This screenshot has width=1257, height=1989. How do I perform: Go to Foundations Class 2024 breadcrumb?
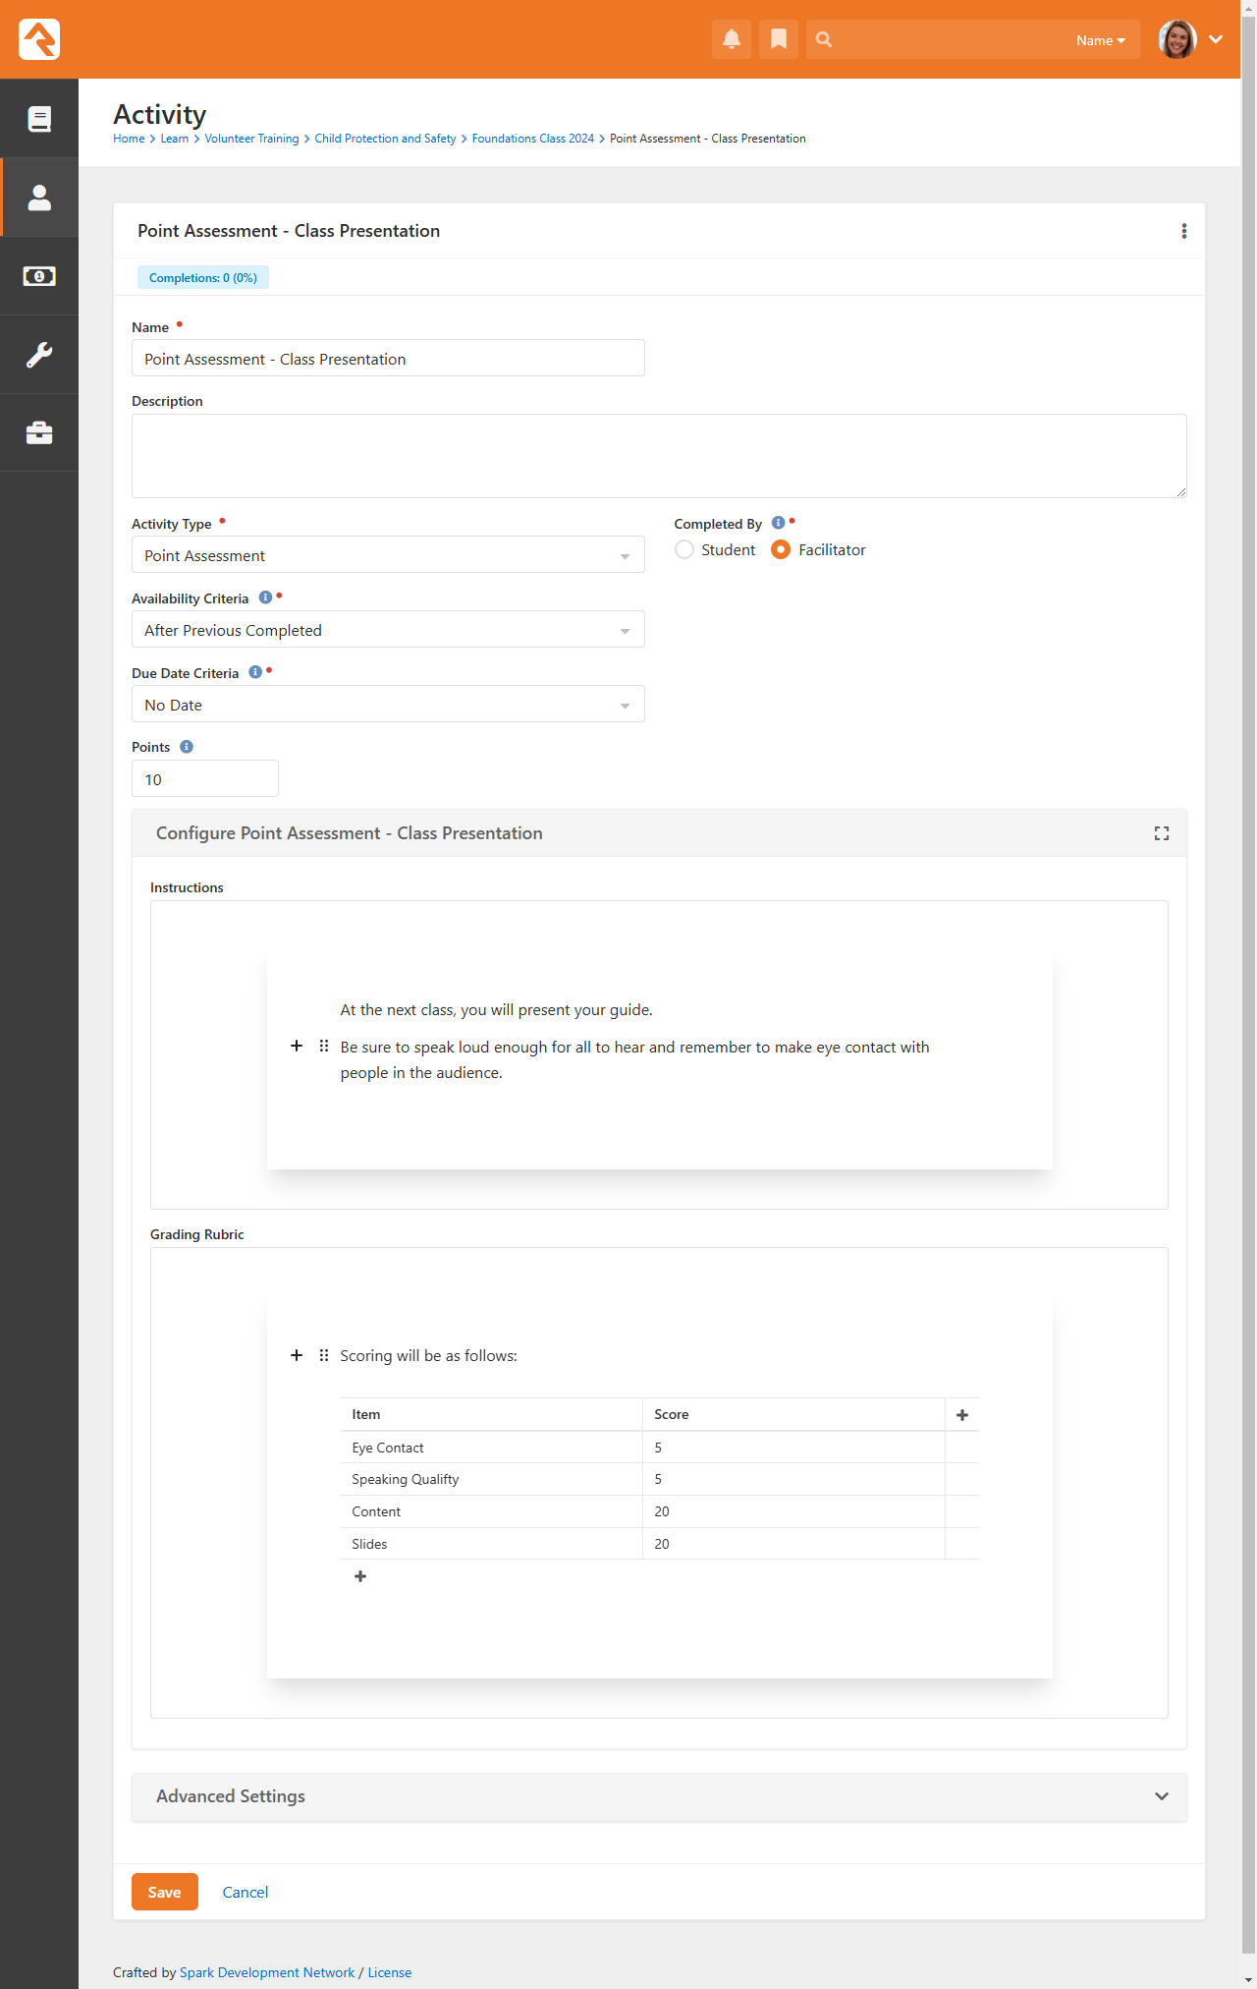click(x=533, y=139)
